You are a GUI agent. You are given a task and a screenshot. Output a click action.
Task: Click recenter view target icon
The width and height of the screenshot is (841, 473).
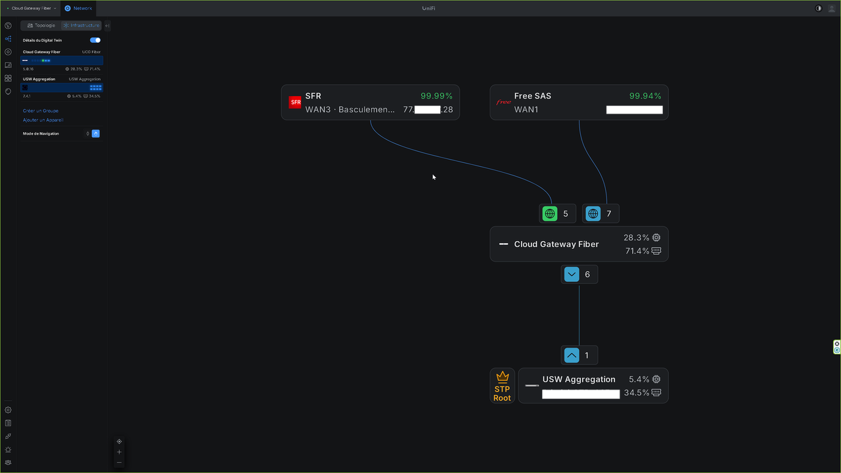click(x=119, y=441)
